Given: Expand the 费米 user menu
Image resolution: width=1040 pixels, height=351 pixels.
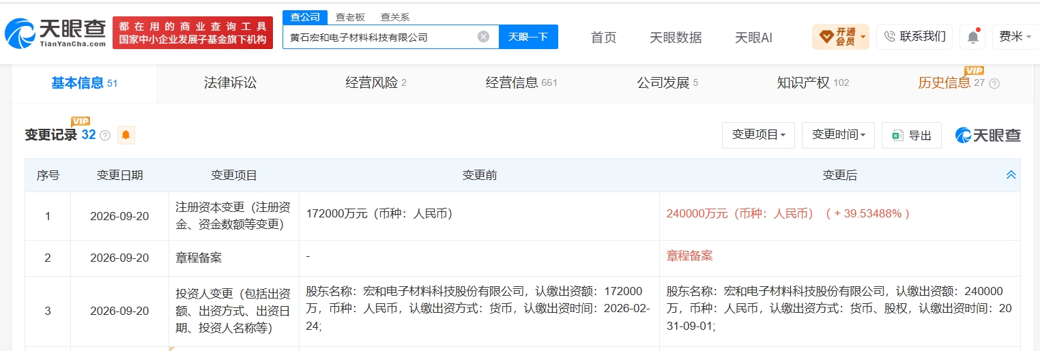Looking at the screenshot, I should pos(1015,36).
